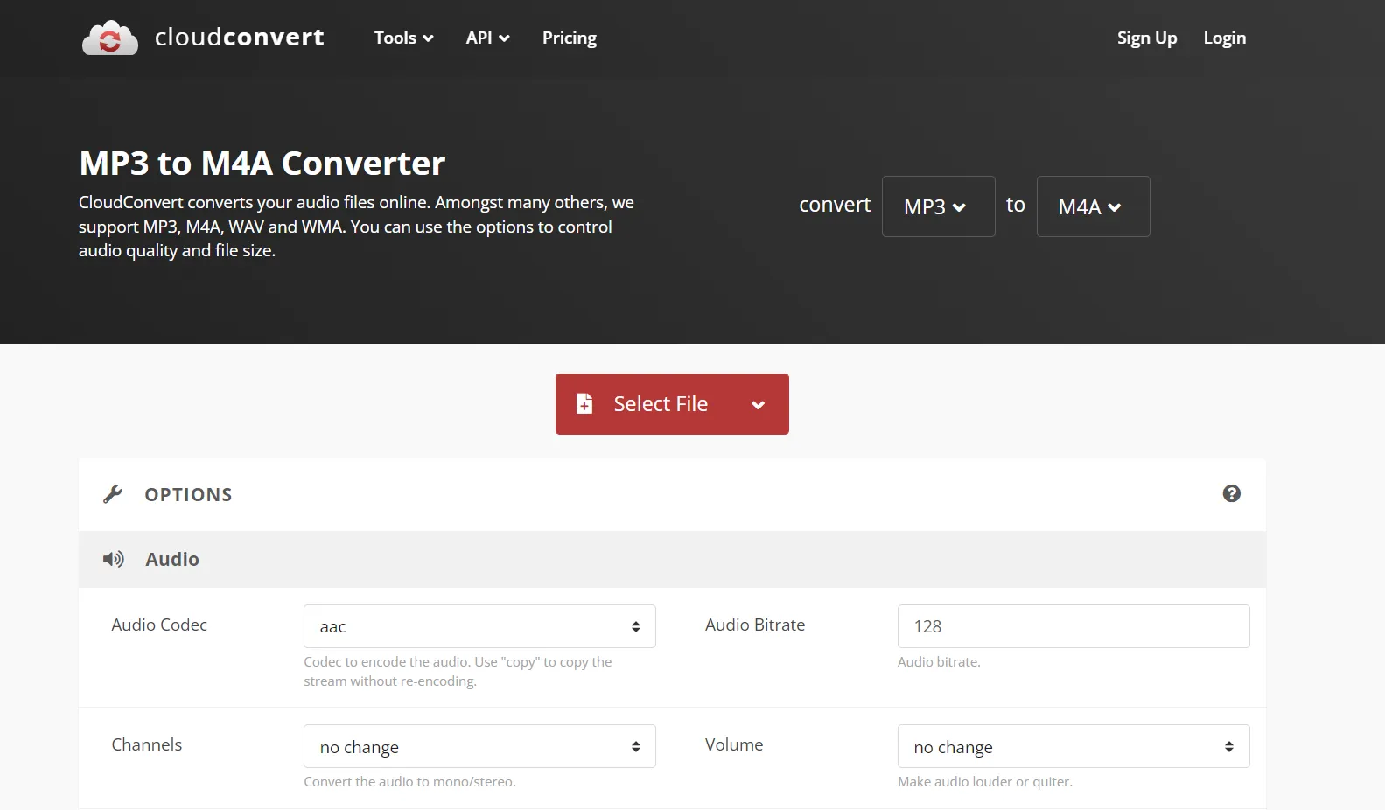The image size is (1385, 810).
Task: Click the Sign Up link
Action: point(1146,38)
